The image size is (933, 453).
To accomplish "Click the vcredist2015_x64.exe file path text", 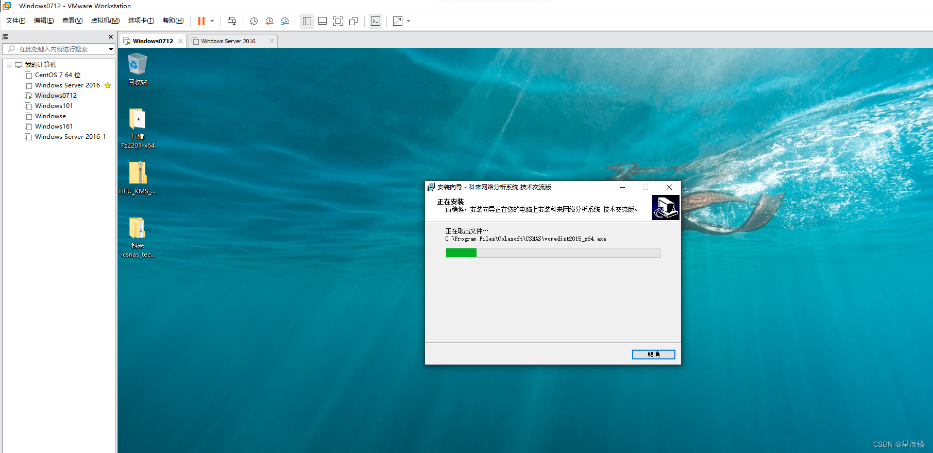I will [x=525, y=239].
